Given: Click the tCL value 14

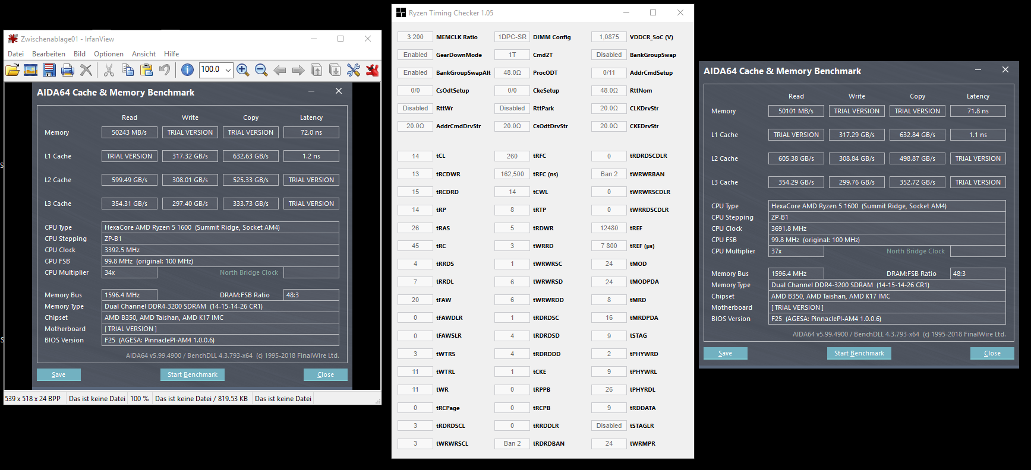Looking at the screenshot, I should click(415, 156).
